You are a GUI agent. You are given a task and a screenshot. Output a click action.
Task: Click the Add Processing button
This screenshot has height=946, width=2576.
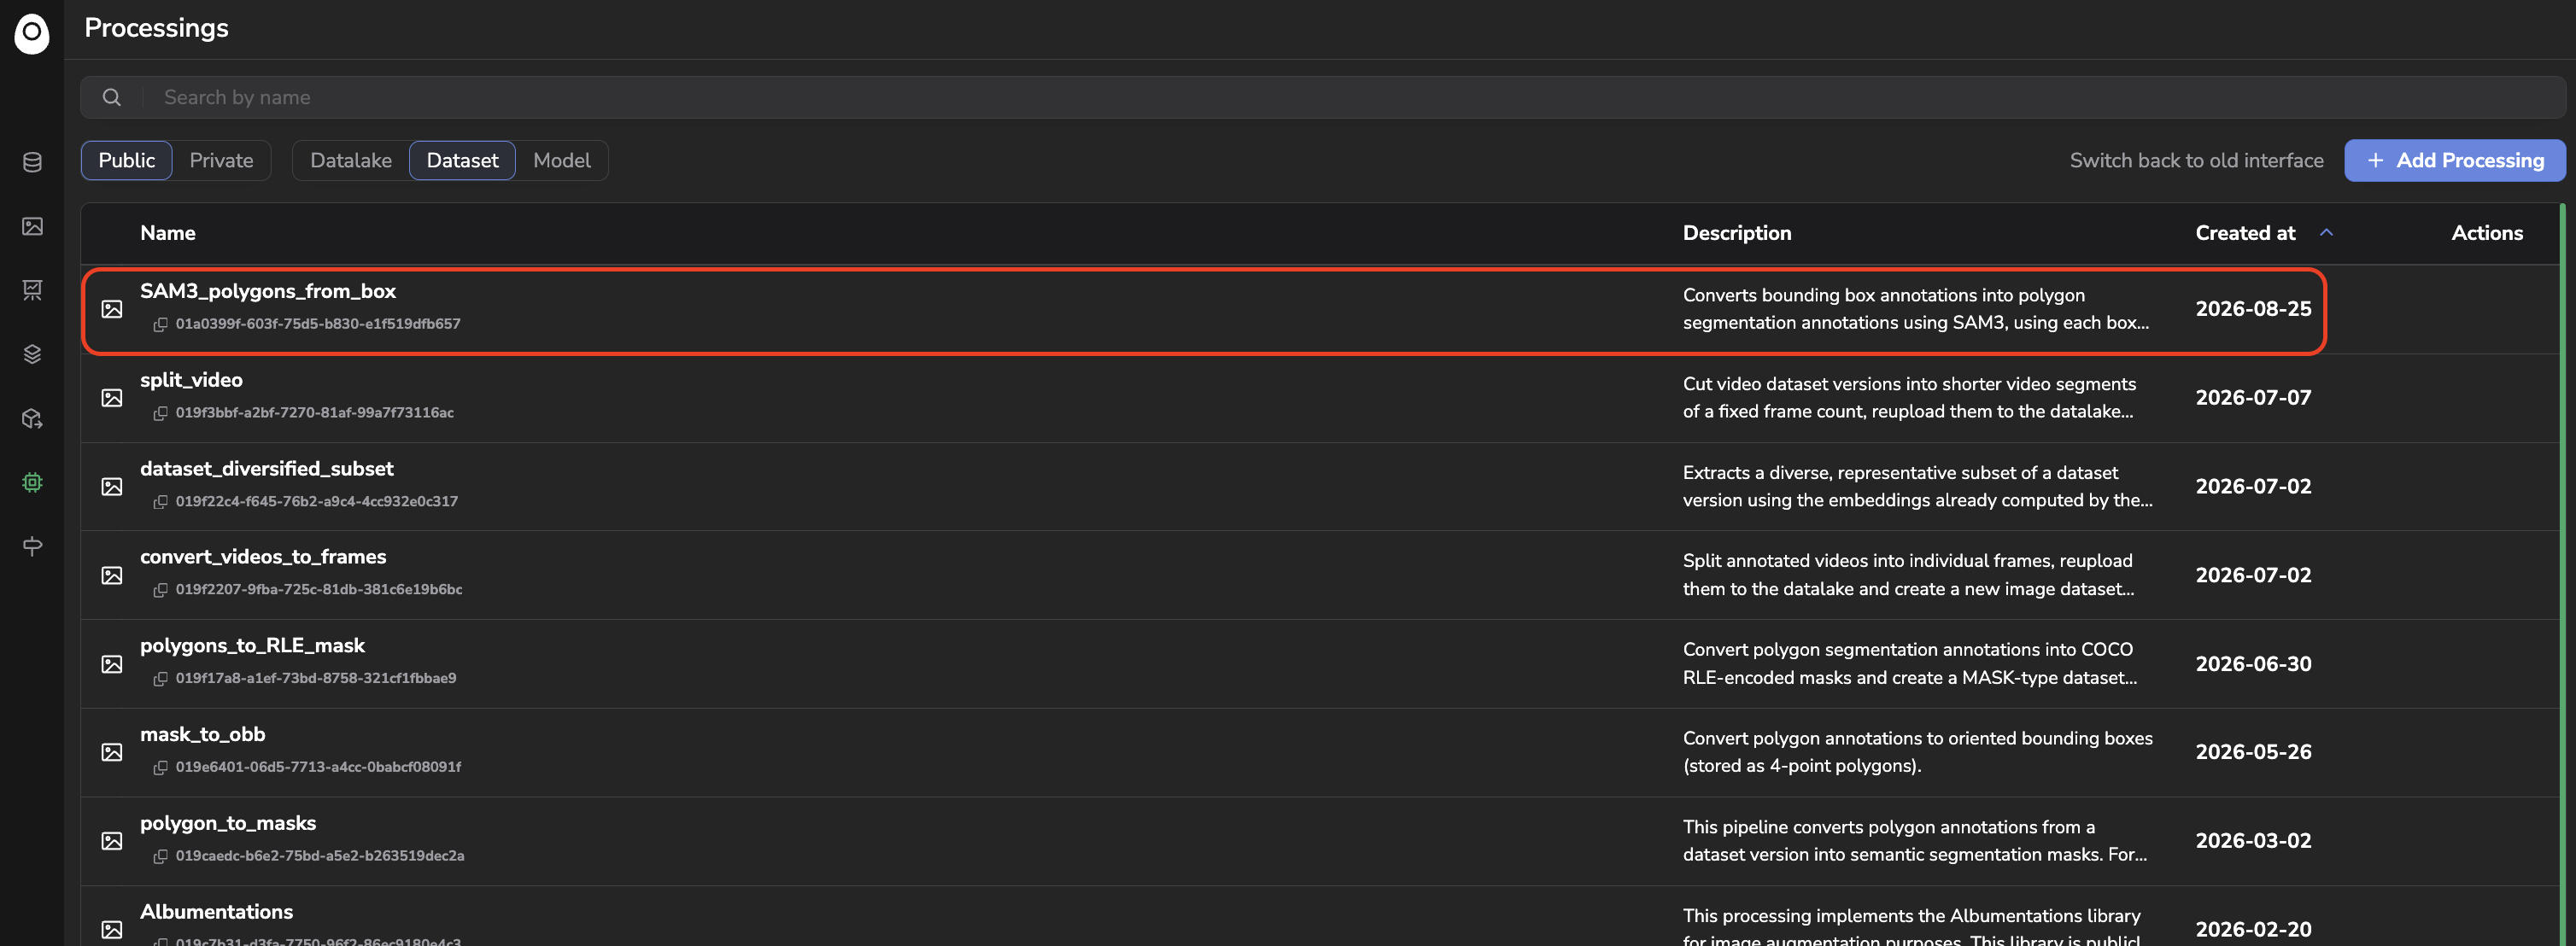[2455, 160]
